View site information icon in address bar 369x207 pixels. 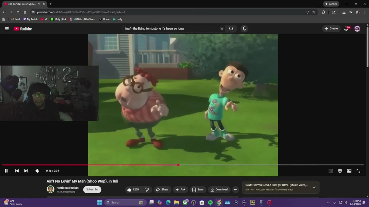[x=33, y=12]
